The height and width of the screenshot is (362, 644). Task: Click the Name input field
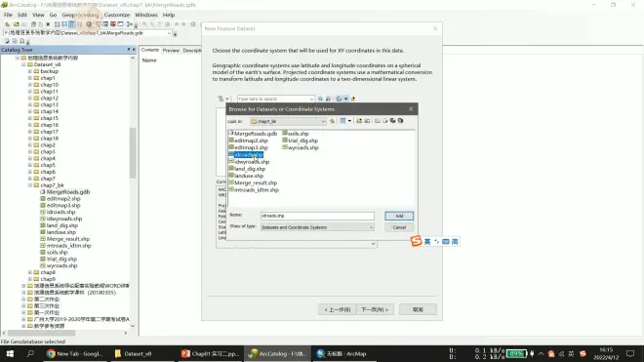pyautogui.click(x=317, y=216)
